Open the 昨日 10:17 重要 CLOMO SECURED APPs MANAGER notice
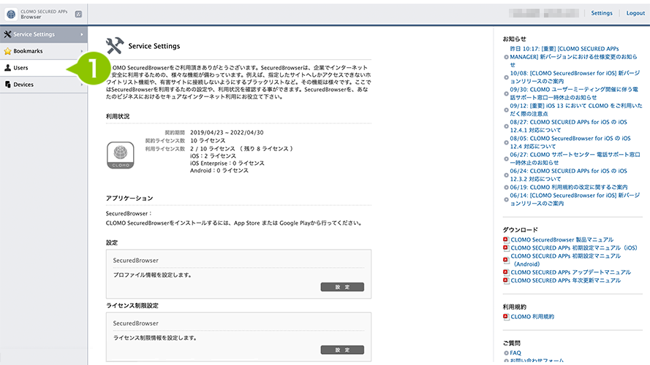This screenshot has height=365, width=650. point(573,57)
